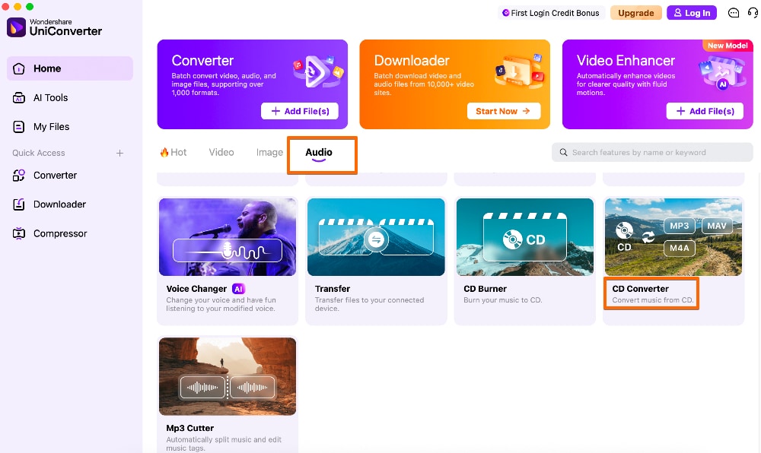Click the New Model badge

(727, 46)
